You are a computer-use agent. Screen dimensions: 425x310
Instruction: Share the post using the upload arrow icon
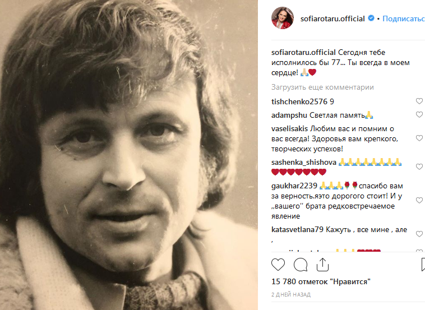[324, 263]
